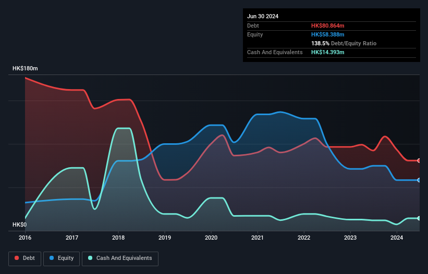Screen dimensions: 428x274
Task: Click the teal Cash legend dot
Action: coord(90,258)
